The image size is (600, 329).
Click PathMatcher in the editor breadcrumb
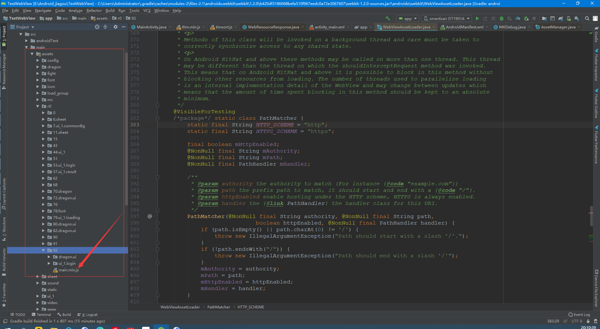click(219, 307)
